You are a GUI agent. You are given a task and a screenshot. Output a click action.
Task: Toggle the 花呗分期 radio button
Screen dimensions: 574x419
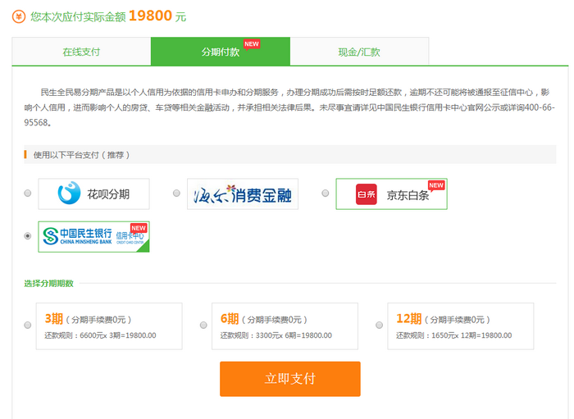pos(28,194)
